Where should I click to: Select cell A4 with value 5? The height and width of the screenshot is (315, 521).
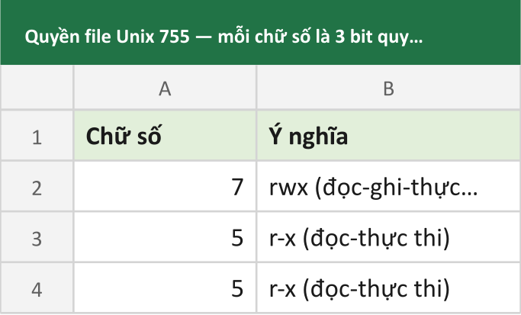tap(165, 288)
